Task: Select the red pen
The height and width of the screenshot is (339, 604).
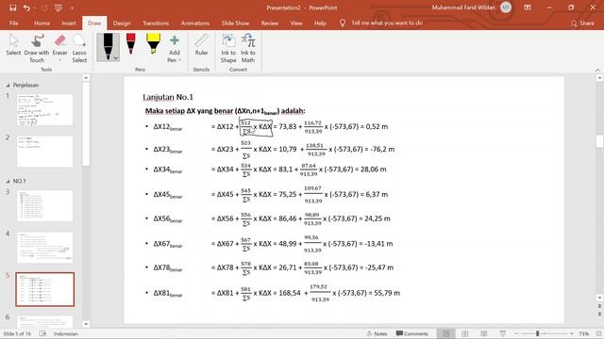Action: pos(130,44)
